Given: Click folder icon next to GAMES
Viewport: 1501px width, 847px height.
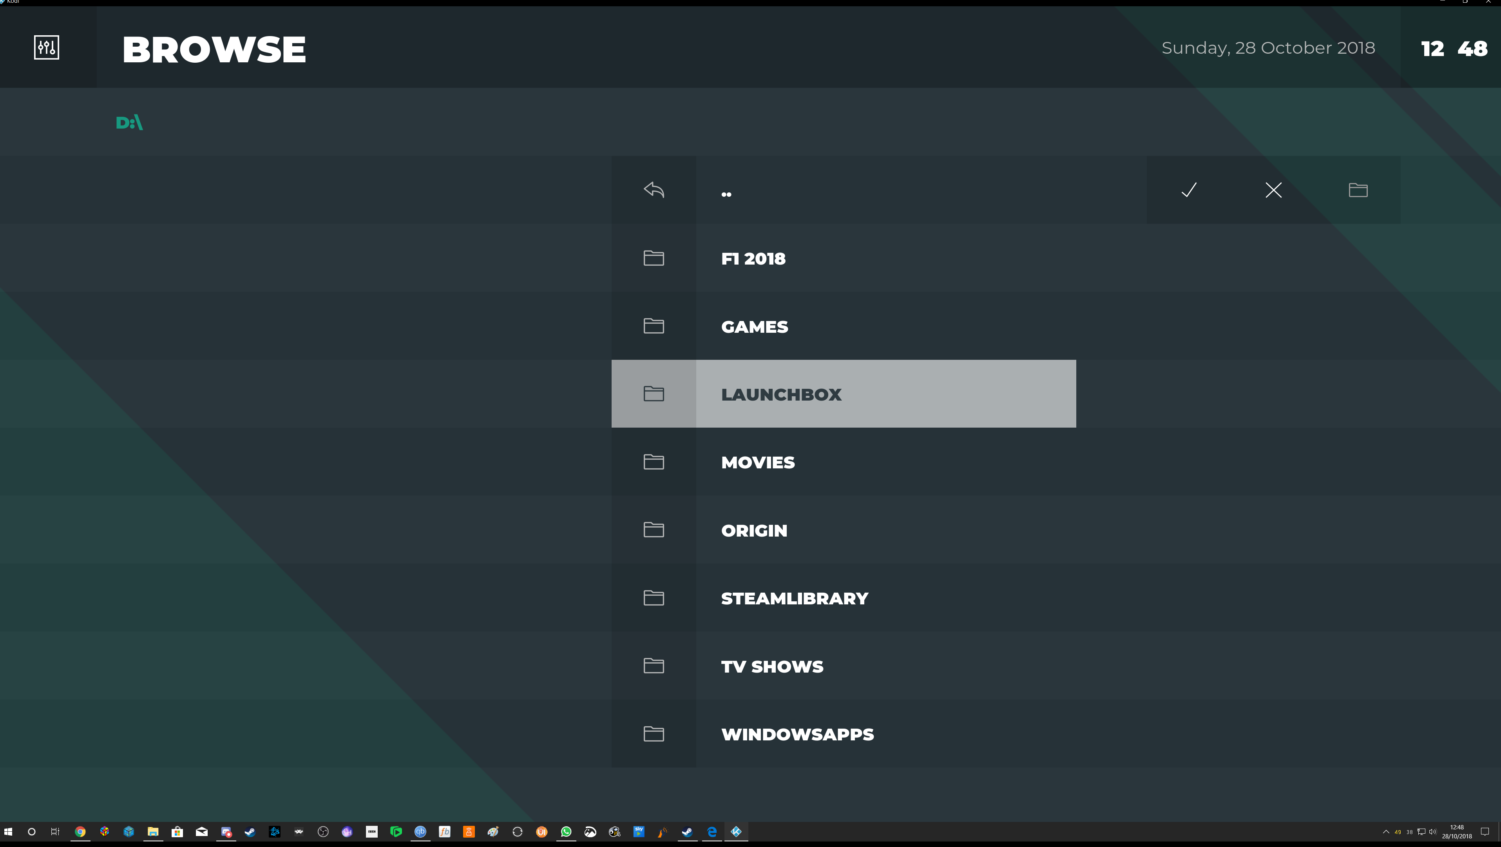Looking at the screenshot, I should [x=654, y=326].
